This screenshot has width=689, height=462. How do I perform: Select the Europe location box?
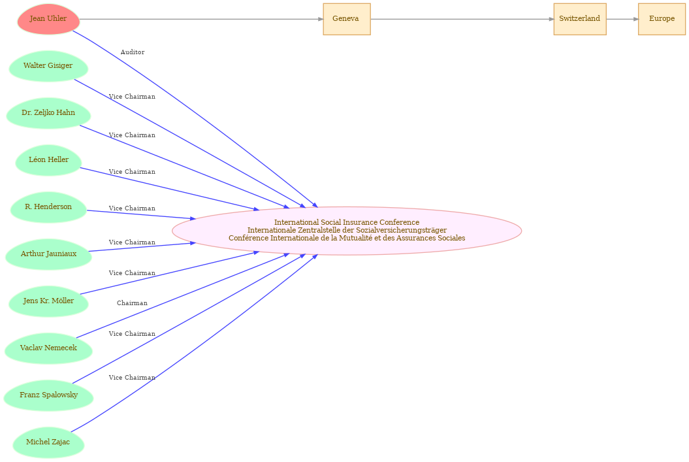point(662,19)
